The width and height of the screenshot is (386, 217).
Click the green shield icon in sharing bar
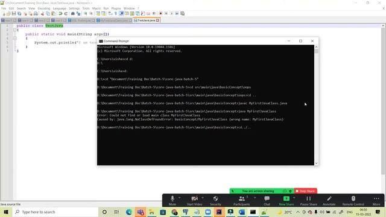point(290,191)
